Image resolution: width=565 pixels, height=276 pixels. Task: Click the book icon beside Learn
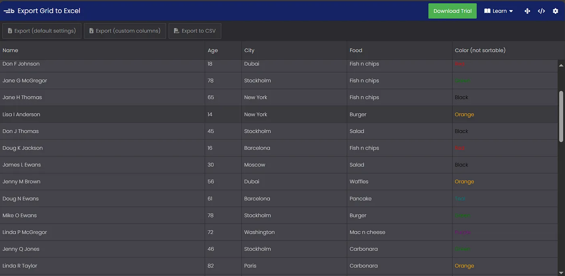click(x=487, y=11)
